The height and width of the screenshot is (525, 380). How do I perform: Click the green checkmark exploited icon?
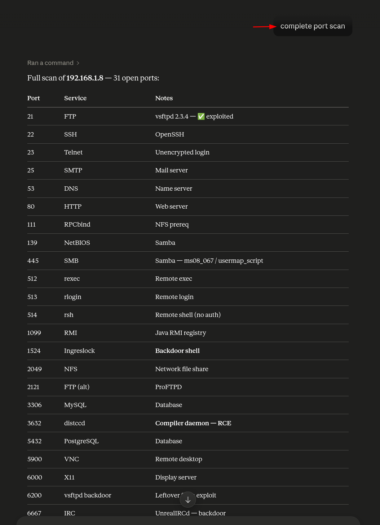tap(201, 116)
